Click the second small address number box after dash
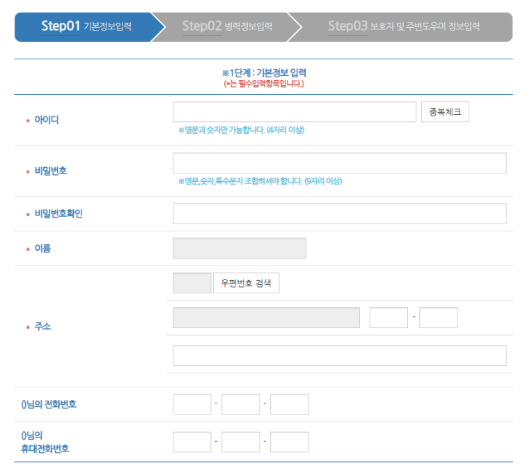525x471 pixels. click(439, 318)
